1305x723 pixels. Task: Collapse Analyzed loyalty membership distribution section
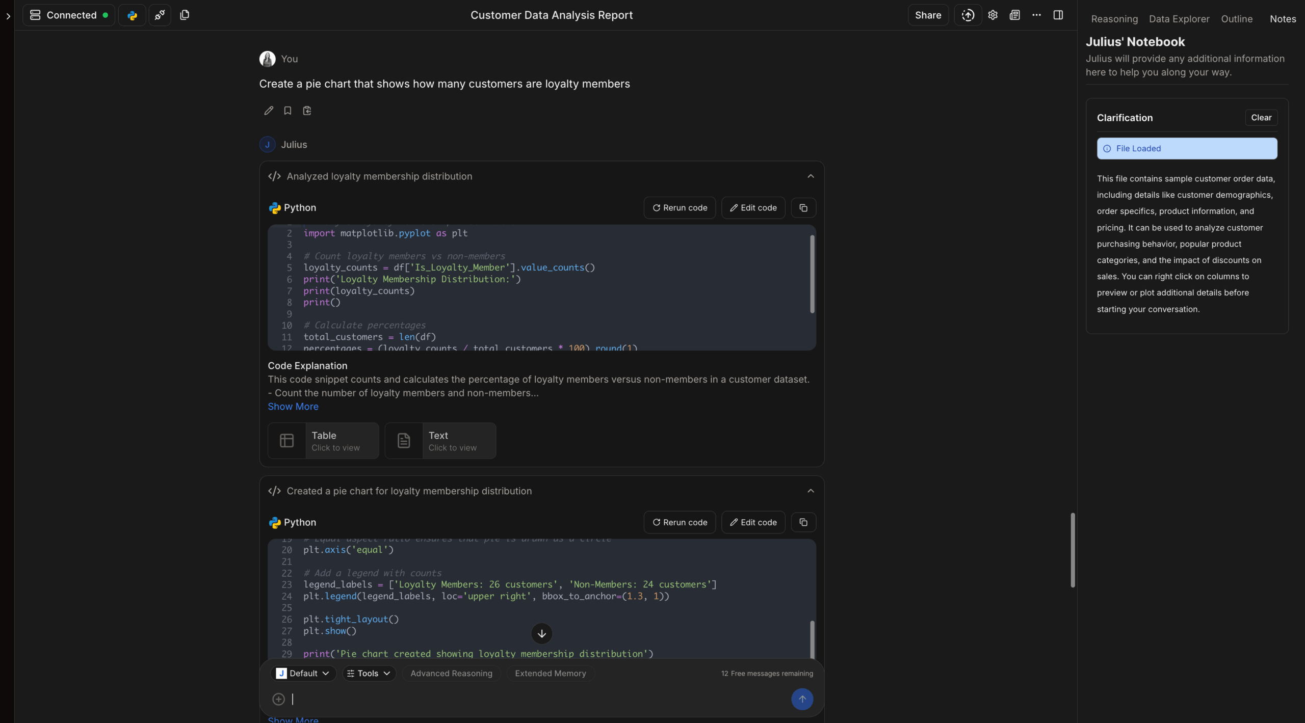click(811, 176)
